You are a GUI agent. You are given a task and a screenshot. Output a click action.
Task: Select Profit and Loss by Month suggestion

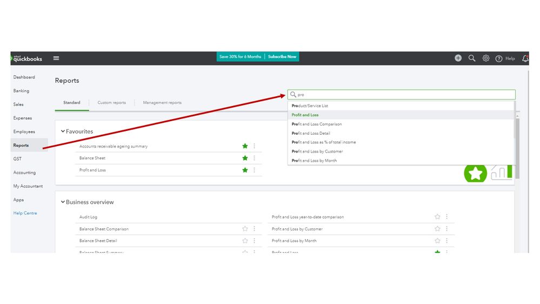(x=401, y=160)
